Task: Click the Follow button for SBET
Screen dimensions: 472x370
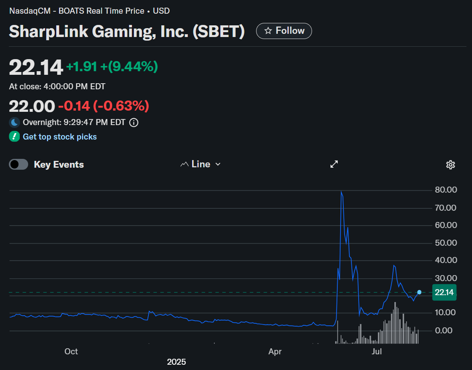Action: tap(284, 31)
